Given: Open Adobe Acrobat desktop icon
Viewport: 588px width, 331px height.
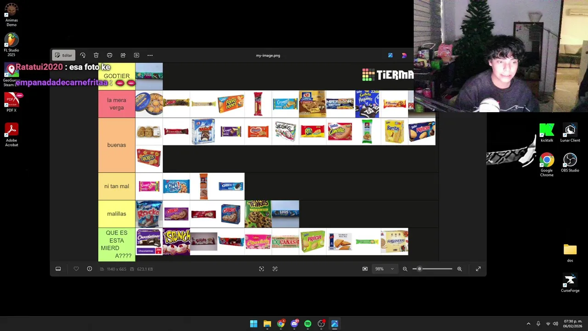Looking at the screenshot, I should (11, 135).
